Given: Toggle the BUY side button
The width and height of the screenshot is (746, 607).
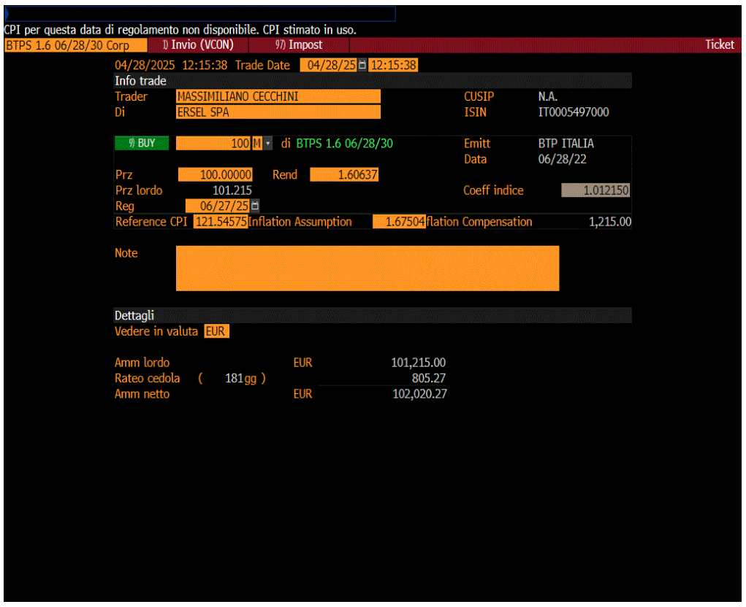Looking at the screenshot, I should click(142, 144).
